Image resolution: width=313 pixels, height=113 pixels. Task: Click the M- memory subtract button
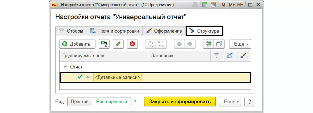click(x=240, y=5)
